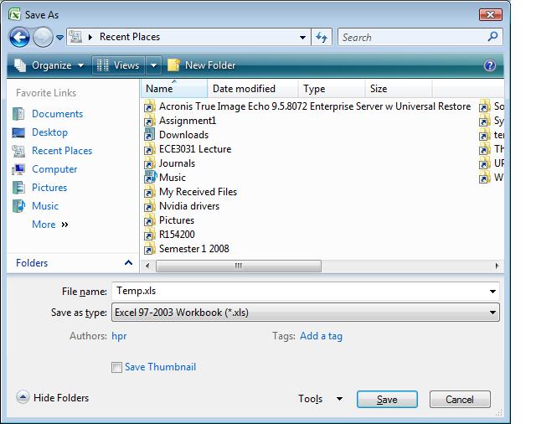Click the Music sidebar icon
Viewport: 536px width, 424px height.
18,206
